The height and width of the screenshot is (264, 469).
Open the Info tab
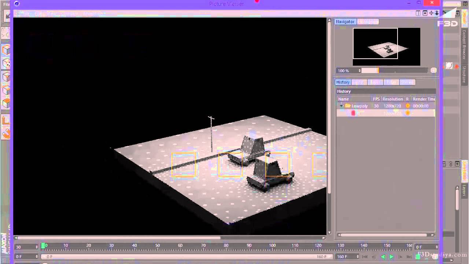359,82
